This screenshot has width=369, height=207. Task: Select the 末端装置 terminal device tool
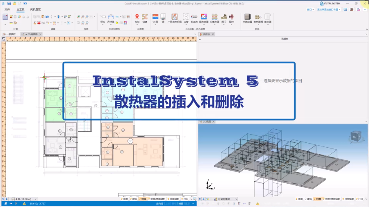(x=247, y=18)
